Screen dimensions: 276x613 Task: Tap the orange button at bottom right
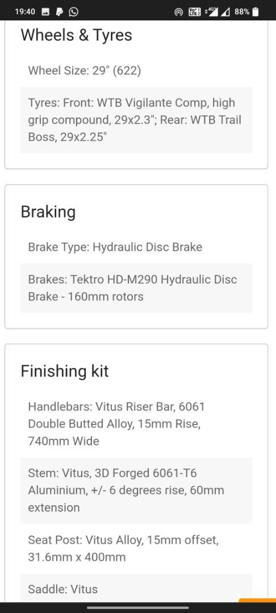(257, 601)
